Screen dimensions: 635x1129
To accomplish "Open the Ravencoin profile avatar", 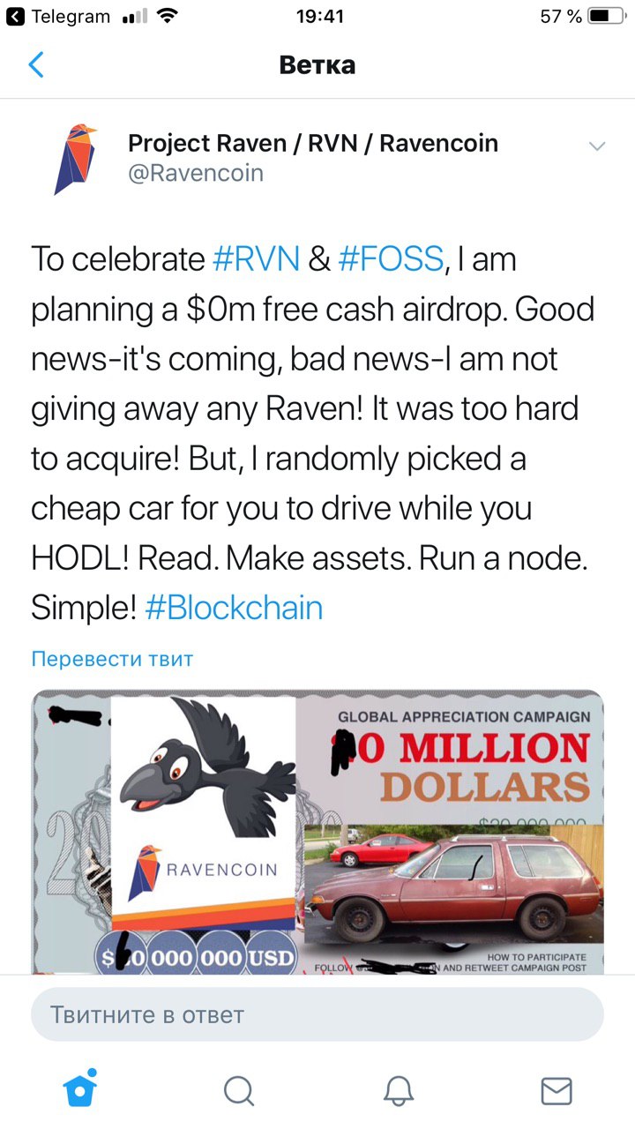I will [x=75, y=160].
